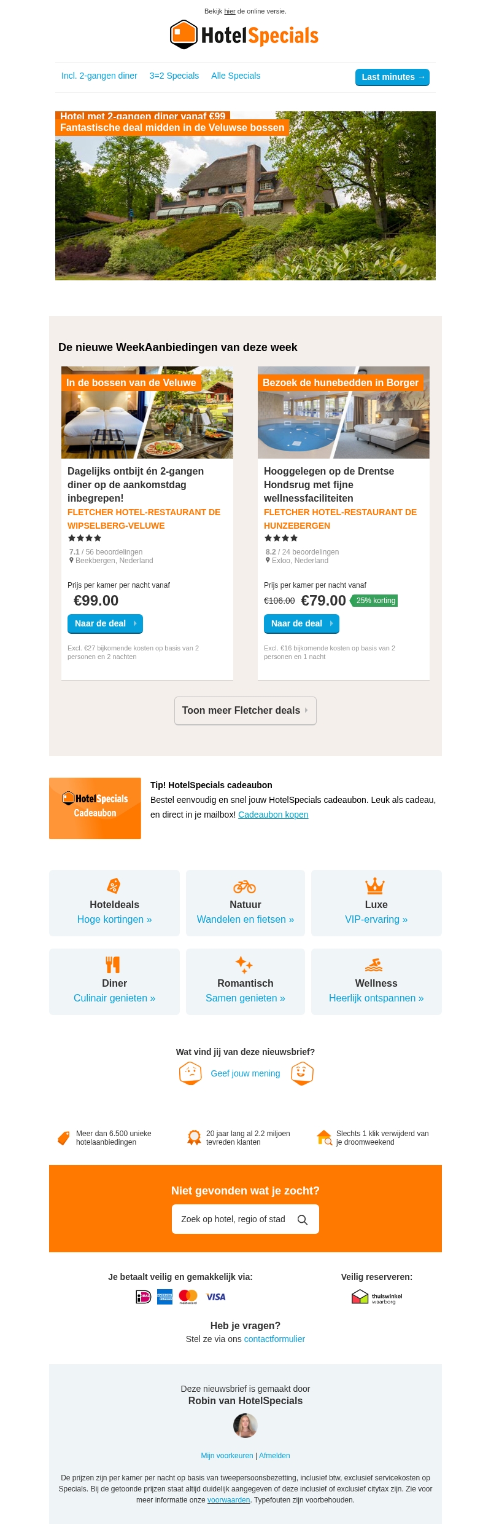Click the Wellness swimmer icon
This screenshot has height=1524, width=491.
374,964
